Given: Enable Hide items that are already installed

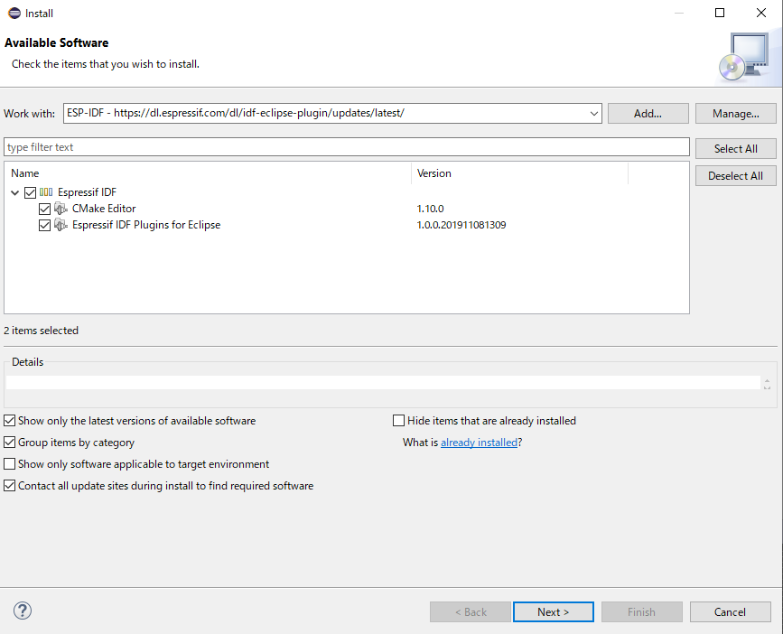Looking at the screenshot, I should (398, 421).
